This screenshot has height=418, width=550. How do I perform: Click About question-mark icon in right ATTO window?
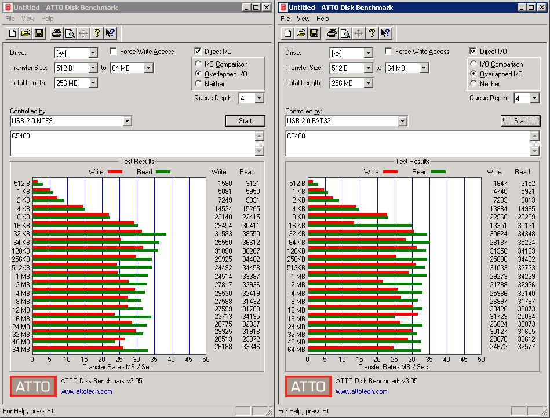372,33
